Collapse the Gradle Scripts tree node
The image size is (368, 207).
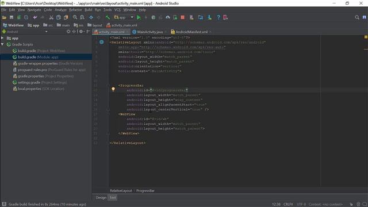click(2, 44)
